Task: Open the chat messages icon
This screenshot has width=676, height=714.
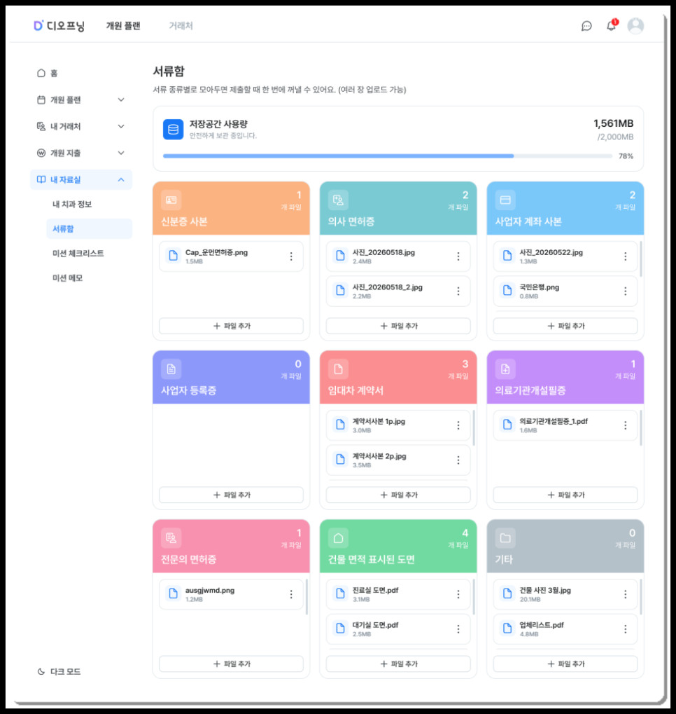Action: click(x=586, y=26)
